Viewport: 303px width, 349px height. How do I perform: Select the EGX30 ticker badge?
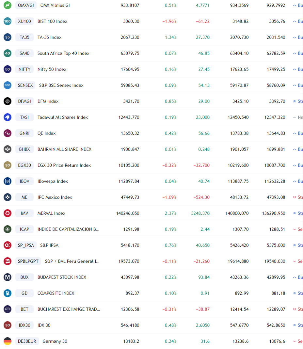pos(24,166)
